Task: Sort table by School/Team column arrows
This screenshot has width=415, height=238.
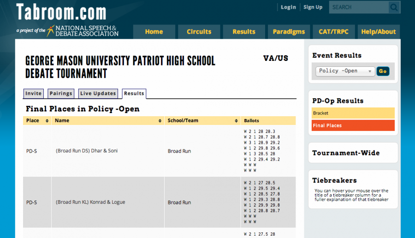Action: [236, 121]
